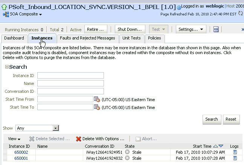Sort Start Time descending with the down arrow
The image size is (244, 165).
[221, 146]
